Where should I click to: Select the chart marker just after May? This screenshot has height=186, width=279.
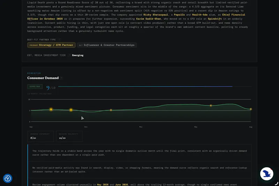pos(211,105)
